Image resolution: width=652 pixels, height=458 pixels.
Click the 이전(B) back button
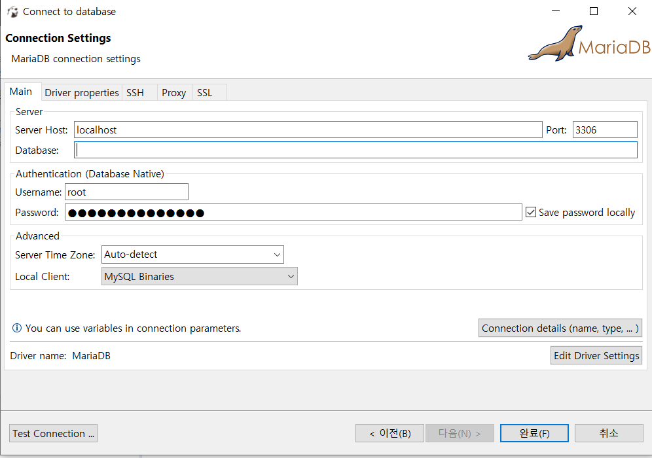point(389,434)
